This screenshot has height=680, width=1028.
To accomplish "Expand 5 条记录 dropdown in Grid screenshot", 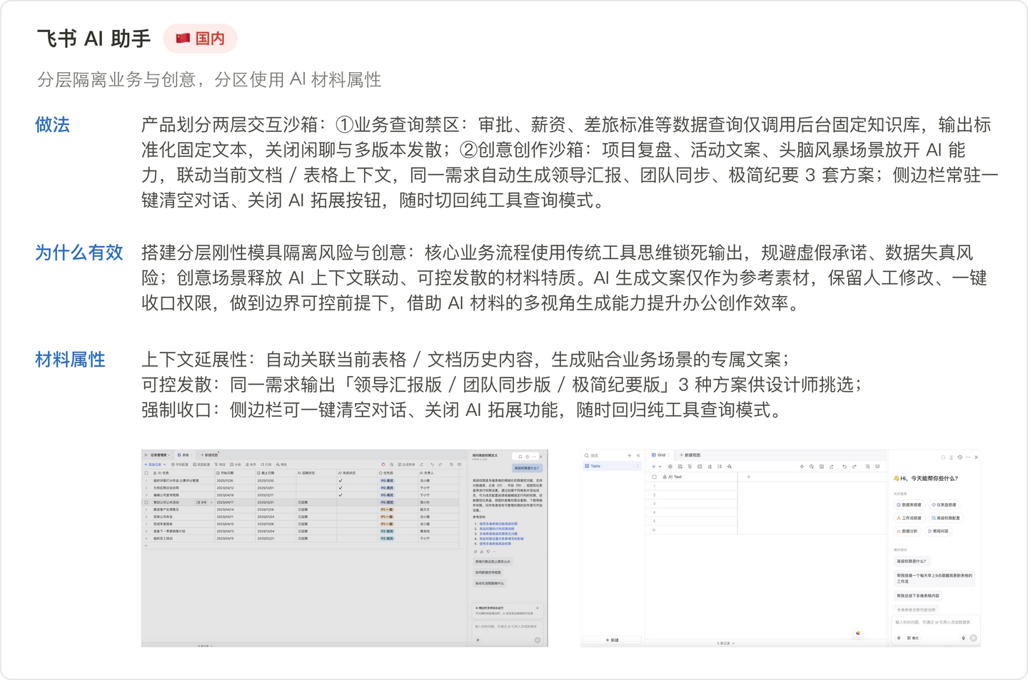I will [x=725, y=644].
